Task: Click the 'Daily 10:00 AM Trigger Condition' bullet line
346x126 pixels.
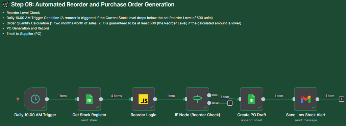Action: (109, 18)
